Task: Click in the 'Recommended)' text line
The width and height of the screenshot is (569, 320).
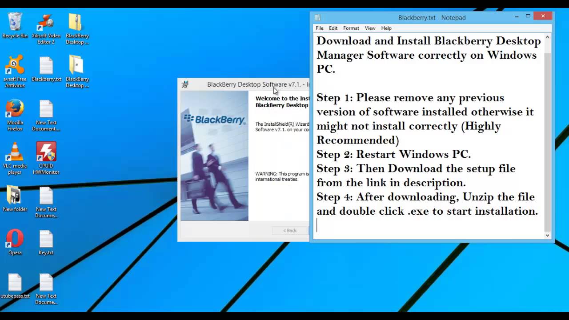Action: click(358, 140)
